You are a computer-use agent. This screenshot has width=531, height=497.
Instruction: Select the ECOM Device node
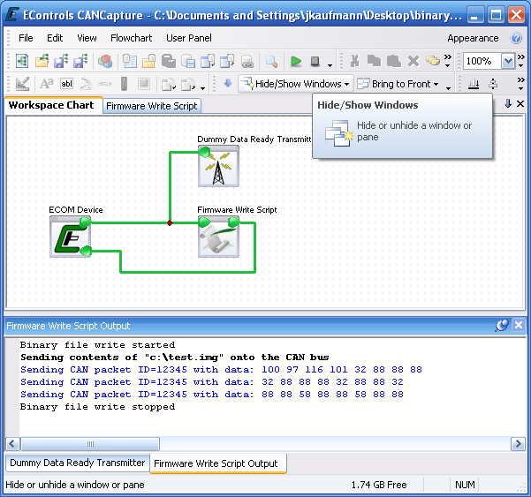tap(71, 237)
